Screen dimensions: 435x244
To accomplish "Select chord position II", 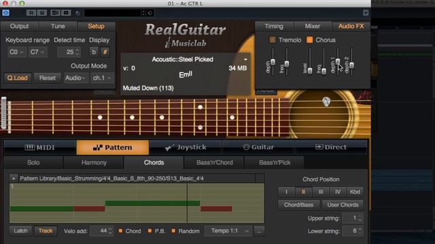I will pyautogui.click(x=304, y=192).
